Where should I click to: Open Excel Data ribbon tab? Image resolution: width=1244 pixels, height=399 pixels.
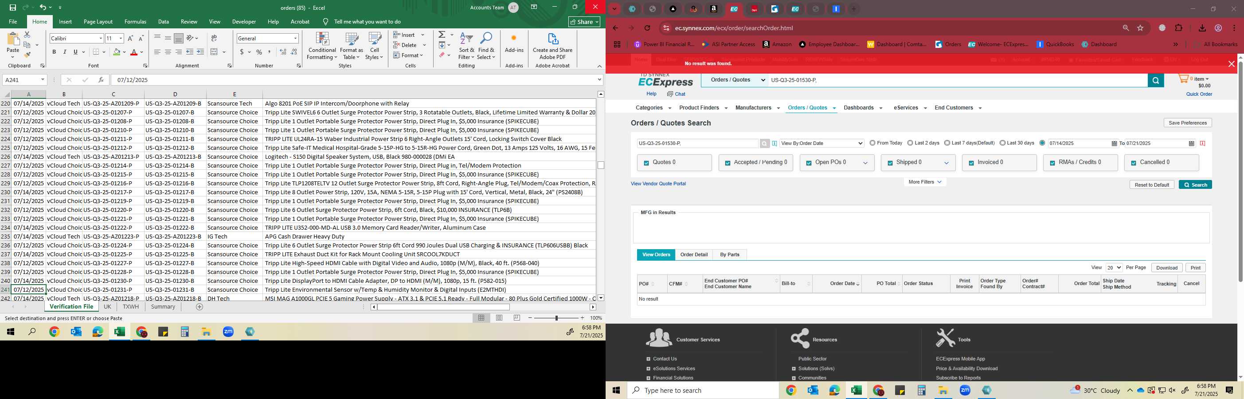(164, 22)
